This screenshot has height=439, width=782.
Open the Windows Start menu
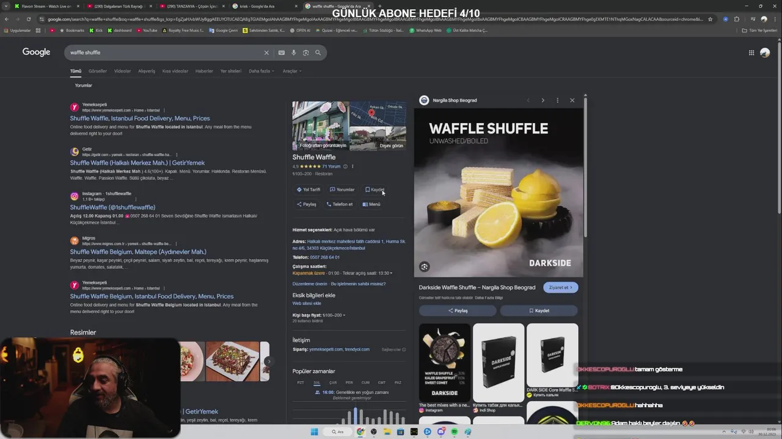314,432
